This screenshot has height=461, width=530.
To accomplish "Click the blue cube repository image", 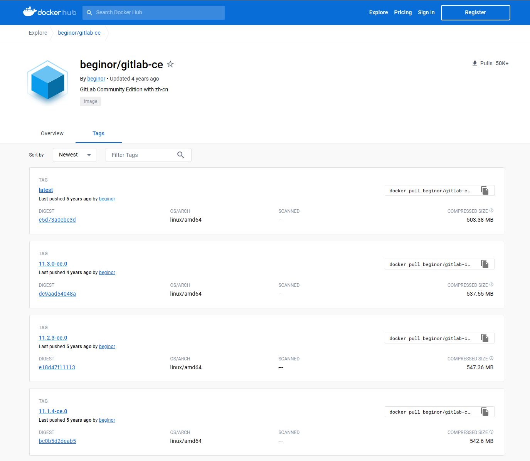I will 47,82.
